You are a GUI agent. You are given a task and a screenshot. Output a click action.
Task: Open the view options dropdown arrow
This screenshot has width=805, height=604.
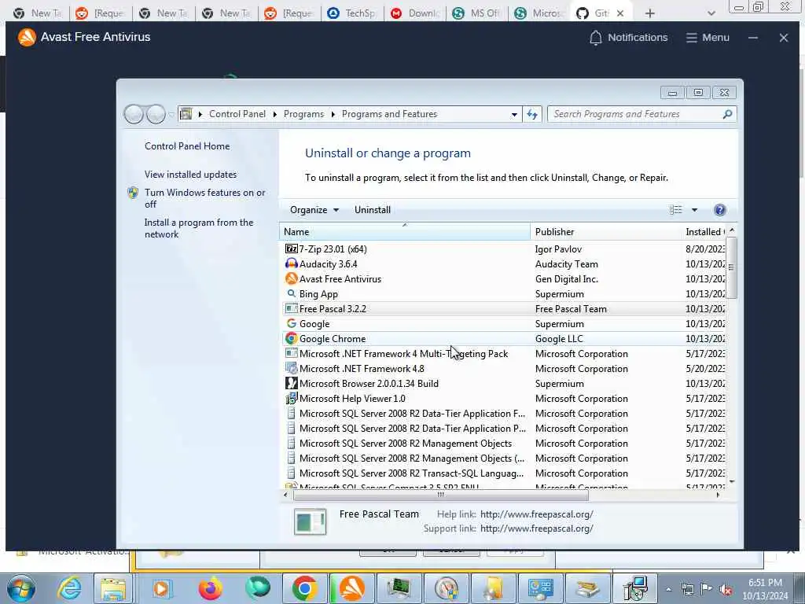point(694,209)
